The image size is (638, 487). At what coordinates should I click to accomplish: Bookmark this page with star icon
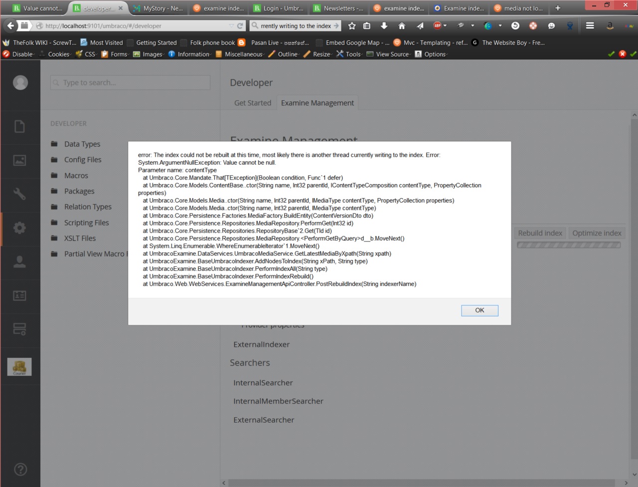pos(352,26)
